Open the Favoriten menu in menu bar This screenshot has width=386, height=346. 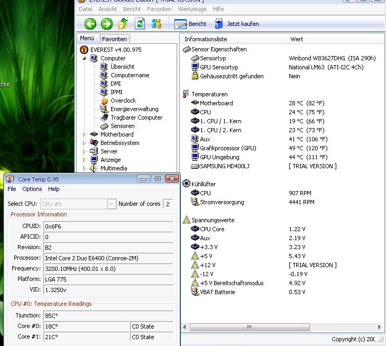click(x=159, y=9)
